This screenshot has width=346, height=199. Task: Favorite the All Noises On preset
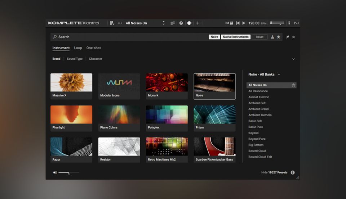pyautogui.click(x=293, y=85)
